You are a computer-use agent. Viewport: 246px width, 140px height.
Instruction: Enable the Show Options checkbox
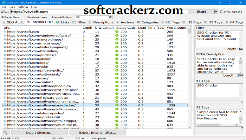coord(222,12)
